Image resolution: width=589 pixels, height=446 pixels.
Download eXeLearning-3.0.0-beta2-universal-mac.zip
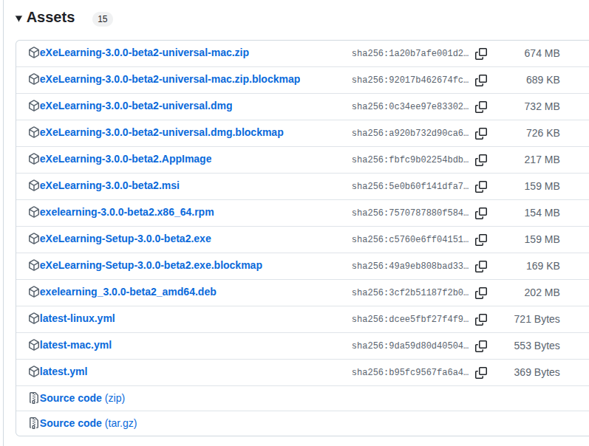tap(144, 52)
